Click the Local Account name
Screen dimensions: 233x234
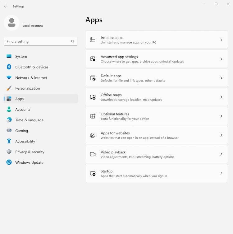(33, 26)
